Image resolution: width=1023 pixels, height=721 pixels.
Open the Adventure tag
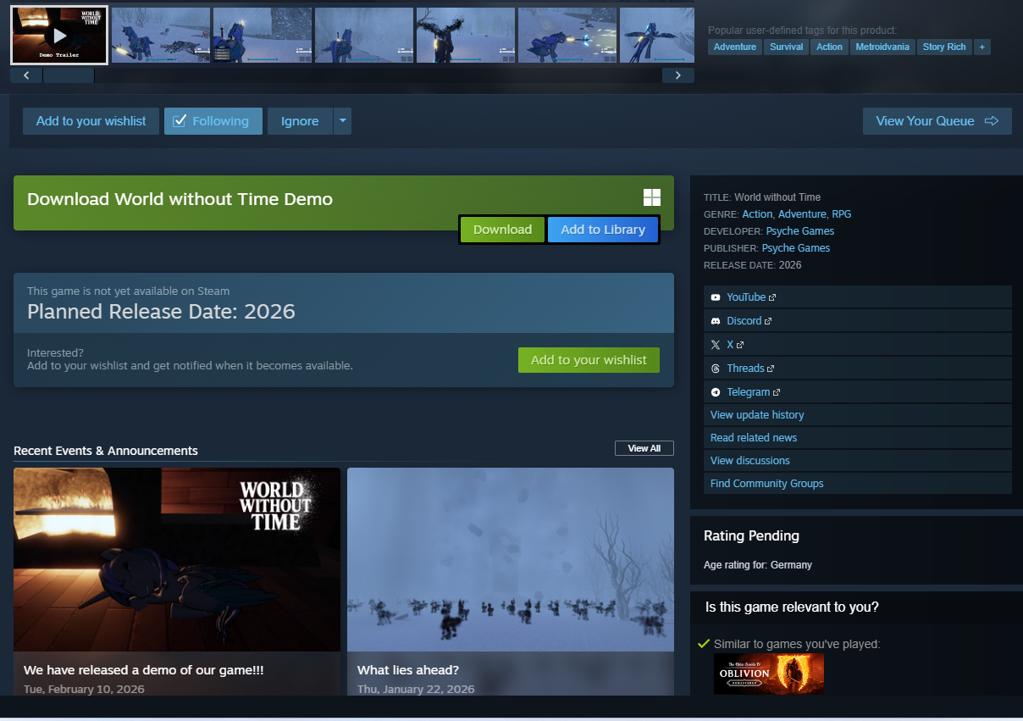(734, 47)
